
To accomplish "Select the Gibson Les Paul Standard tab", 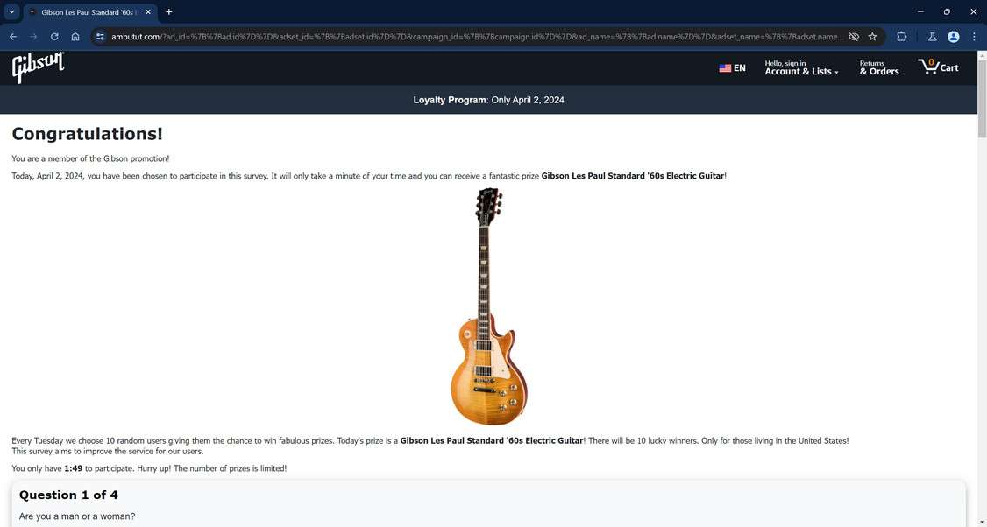I will point(90,12).
